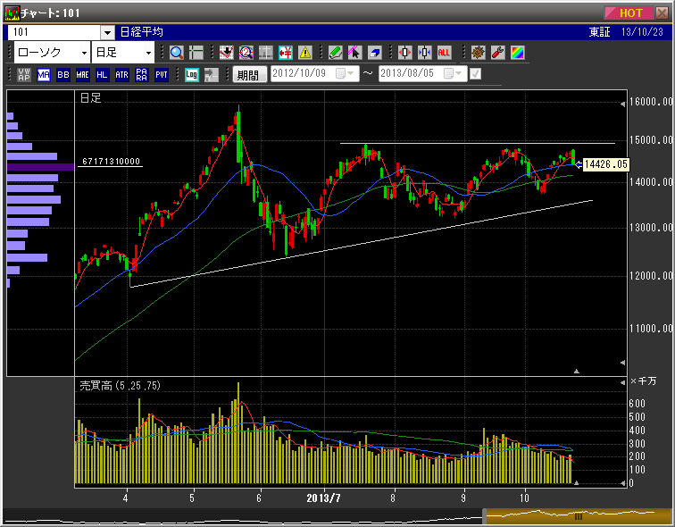Click the ATR indicator icon
This screenshot has width=675, height=527.
[x=122, y=75]
